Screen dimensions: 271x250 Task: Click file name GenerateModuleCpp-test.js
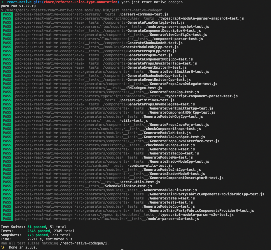pyautogui.click(x=169, y=206)
